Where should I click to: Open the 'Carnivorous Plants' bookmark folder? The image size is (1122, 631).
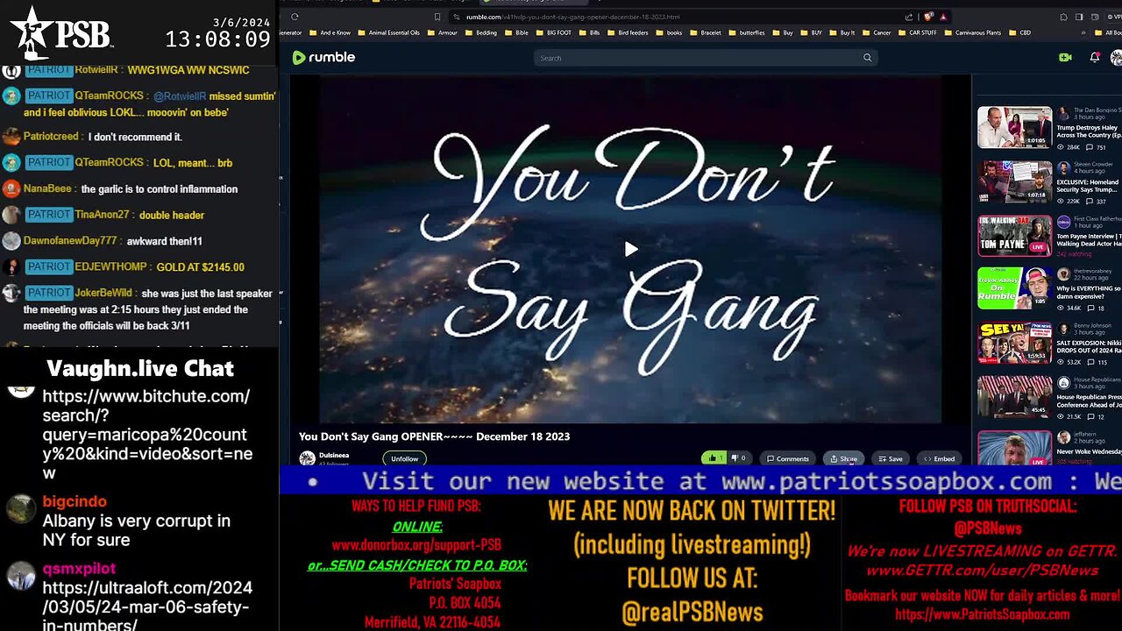[x=974, y=32]
